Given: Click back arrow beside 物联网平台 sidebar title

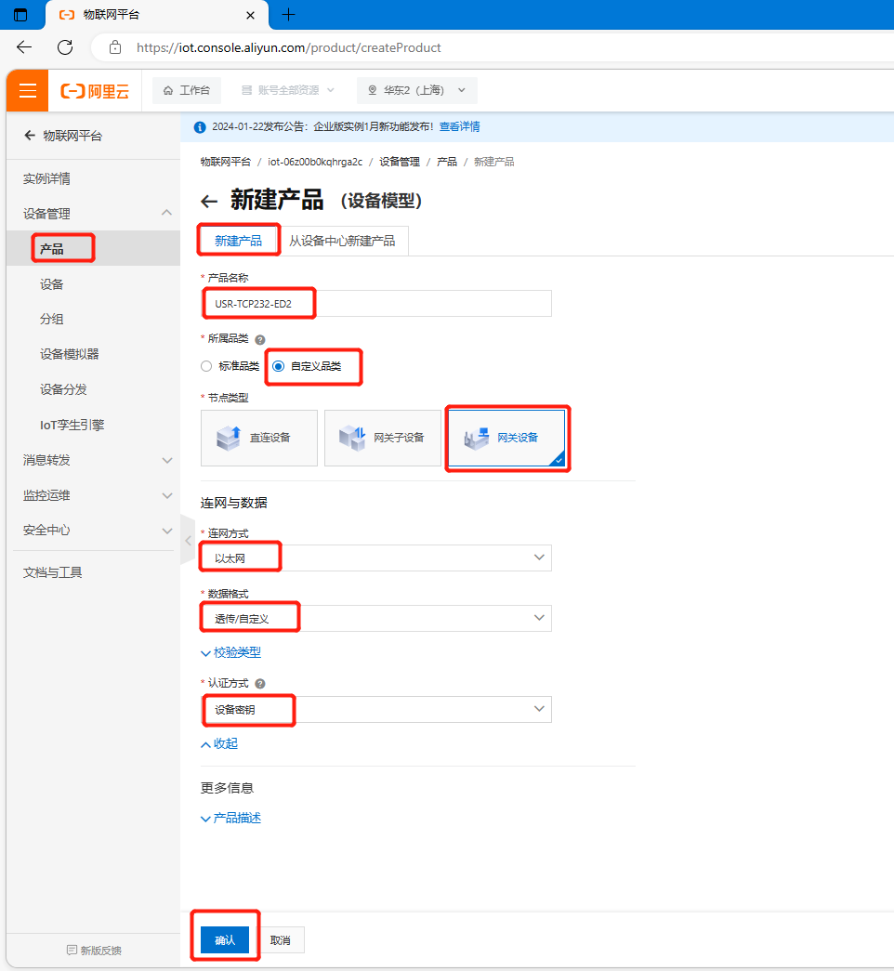Looking at the screenshot, I should tap(29, 136).
